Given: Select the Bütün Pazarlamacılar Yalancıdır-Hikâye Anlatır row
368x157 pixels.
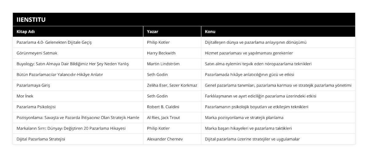Looking at the screenshot, I should tap(59, 75).
